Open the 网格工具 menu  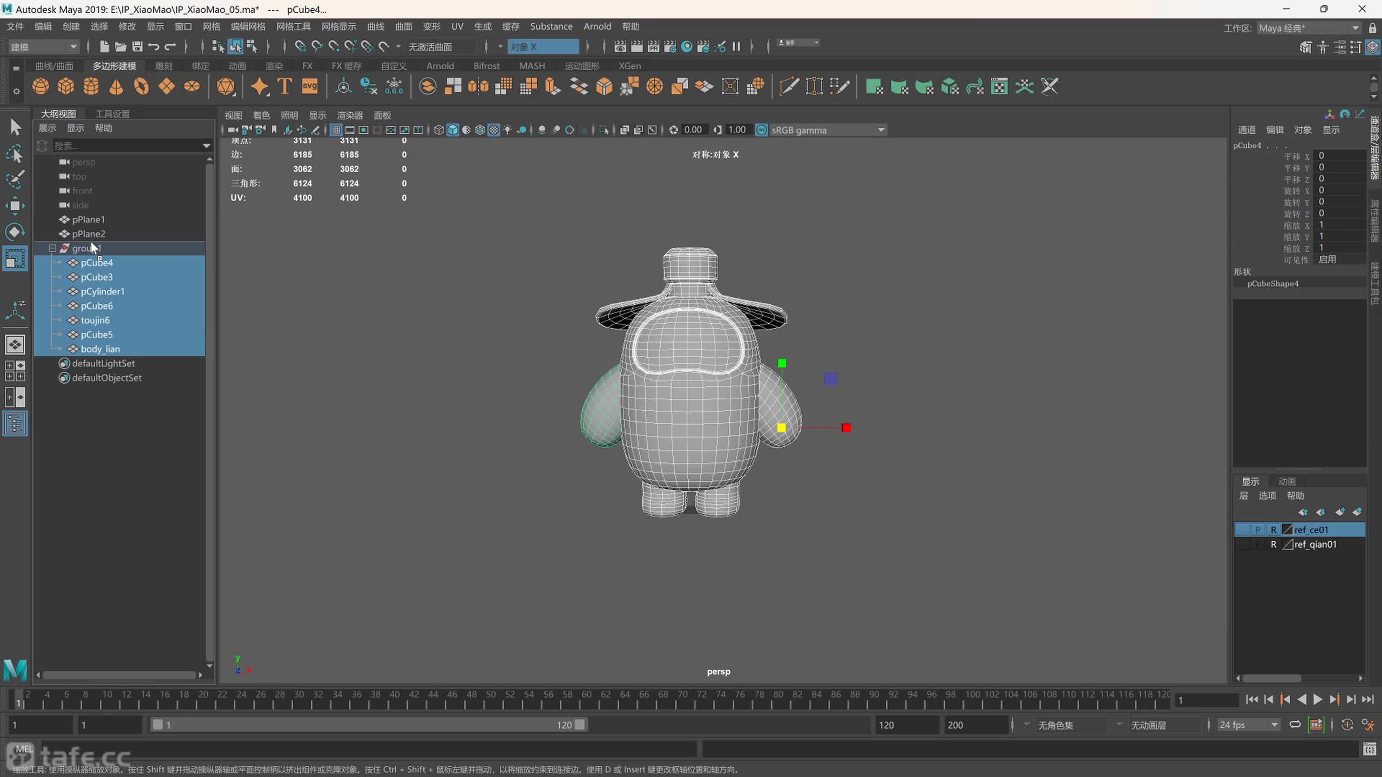[293, 26]
